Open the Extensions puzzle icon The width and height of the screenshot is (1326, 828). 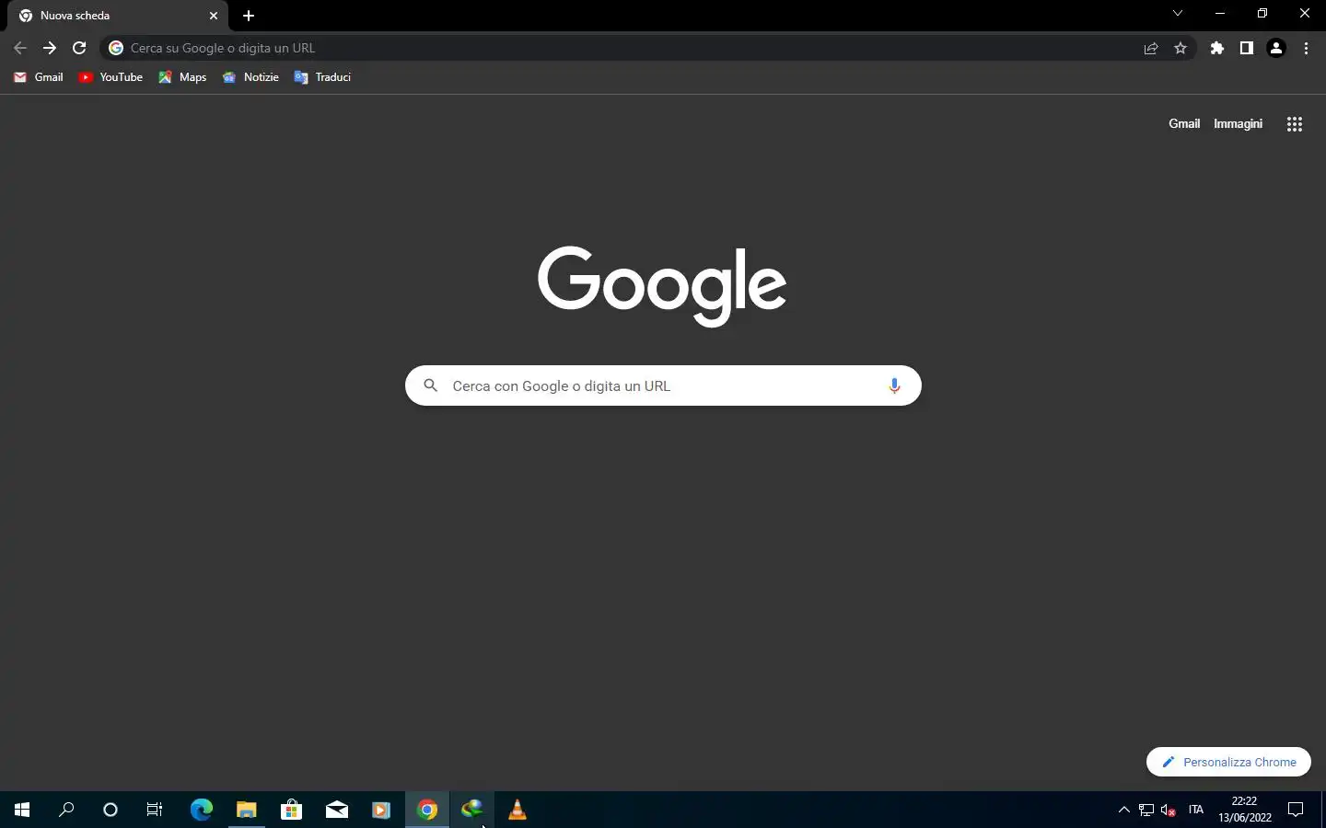1217,49
